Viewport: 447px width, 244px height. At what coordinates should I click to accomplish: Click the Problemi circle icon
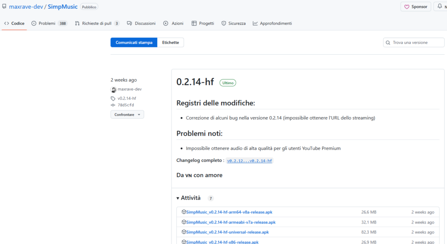(34, 23)
